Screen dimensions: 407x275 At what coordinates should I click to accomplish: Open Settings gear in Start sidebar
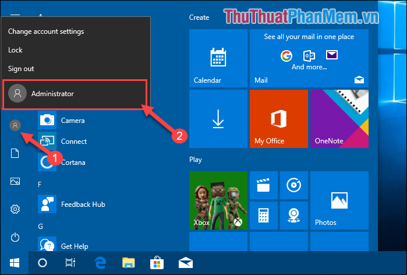(15, 209)
